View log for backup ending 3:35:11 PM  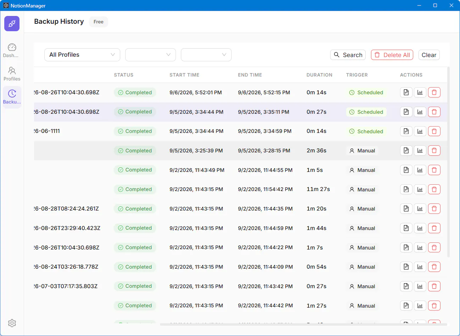coord(406,112)
